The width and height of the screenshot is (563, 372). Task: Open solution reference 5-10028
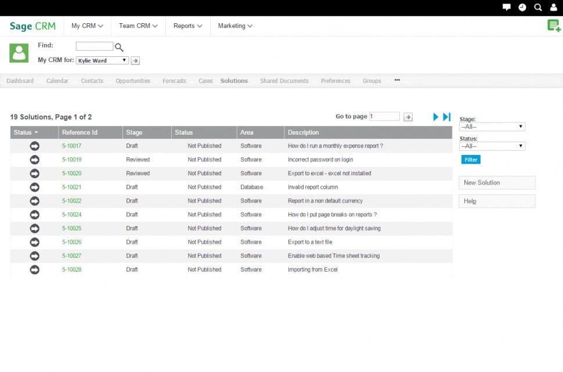[x=72, y=270]
